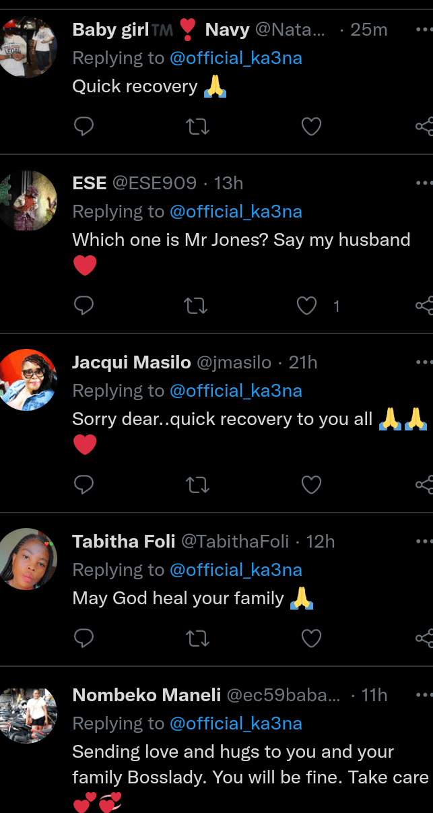Like ESE's tweet with 1 like
Viewport: 433px width, 813px height.
[x=307, y=306]
